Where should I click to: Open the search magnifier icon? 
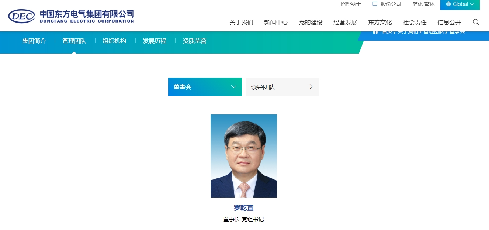(x=476, y=22)
